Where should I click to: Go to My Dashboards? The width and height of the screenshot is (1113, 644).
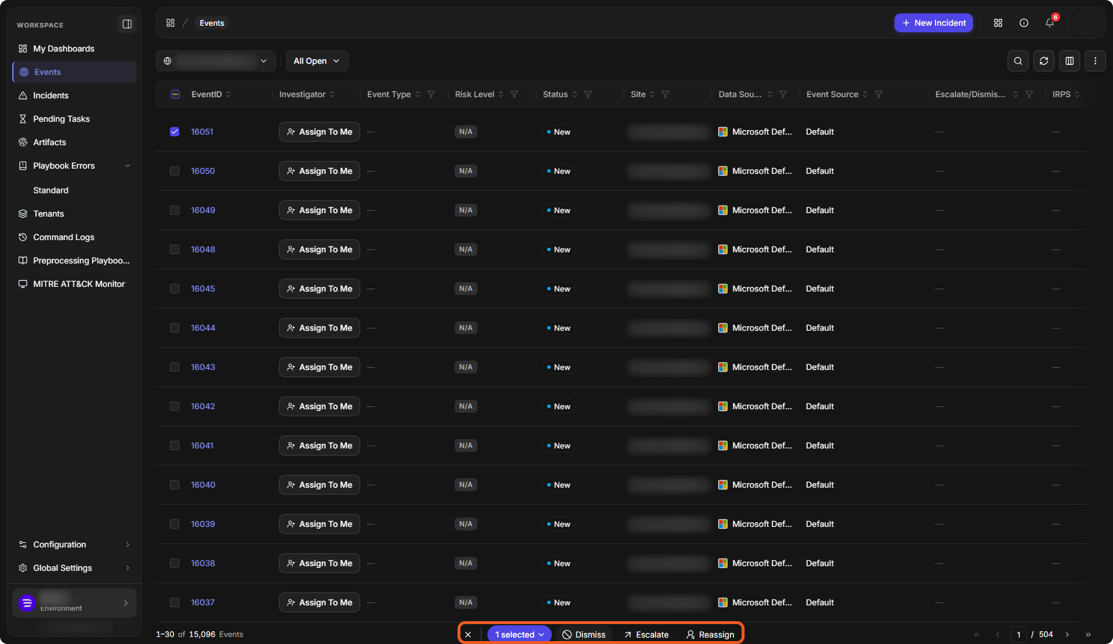tap(74, 49)
